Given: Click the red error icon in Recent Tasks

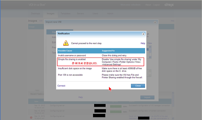Looking at the screenshot, I should click(x=31, y=117).
